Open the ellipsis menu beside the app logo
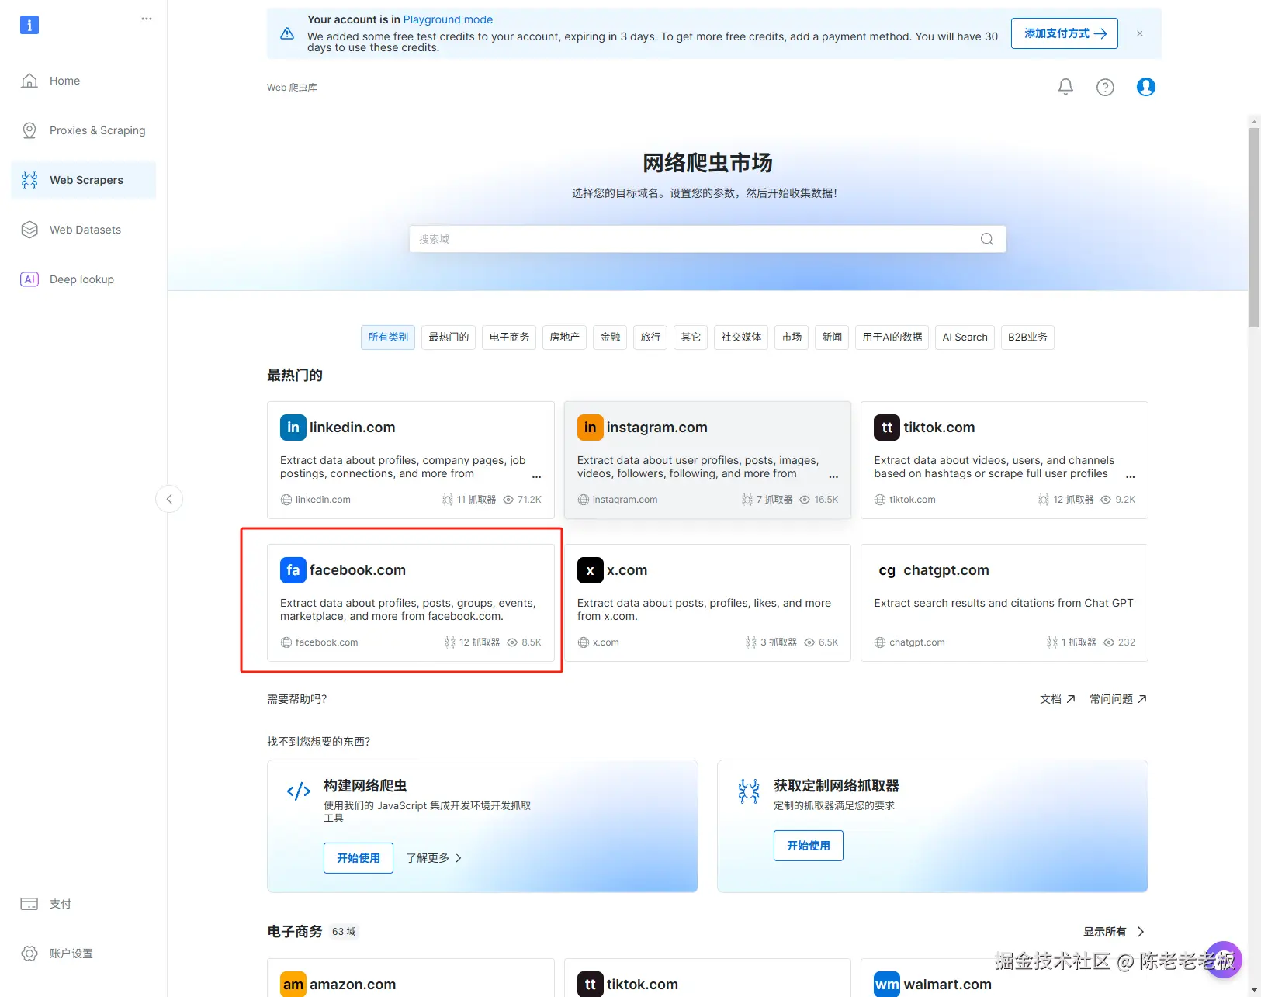 (147, 18)
